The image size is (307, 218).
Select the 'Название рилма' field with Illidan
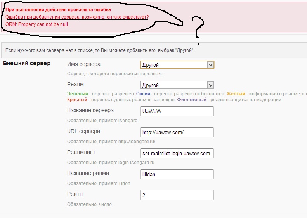click(x=177, y=174)
